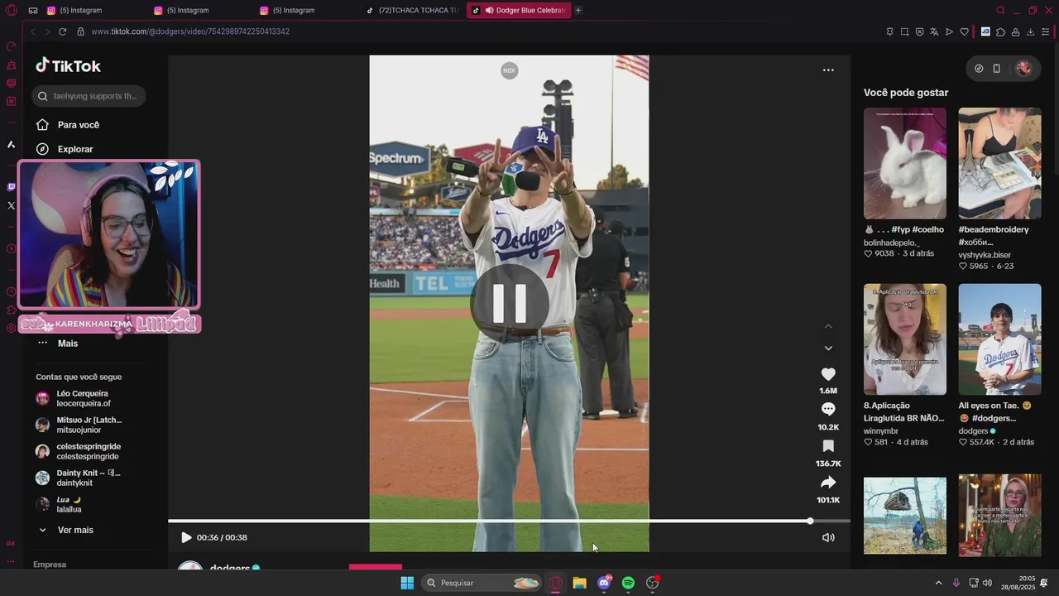The width and height of the screenshot is (1059, 596).
Task: Click the bolinhadepelo_ username
Action: pos(891,243)
